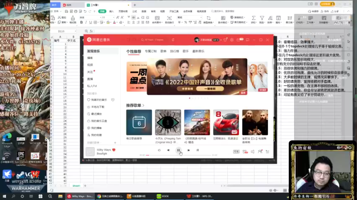
Task: Toggle italic formatting in WPS
Action: click(86, 23)
